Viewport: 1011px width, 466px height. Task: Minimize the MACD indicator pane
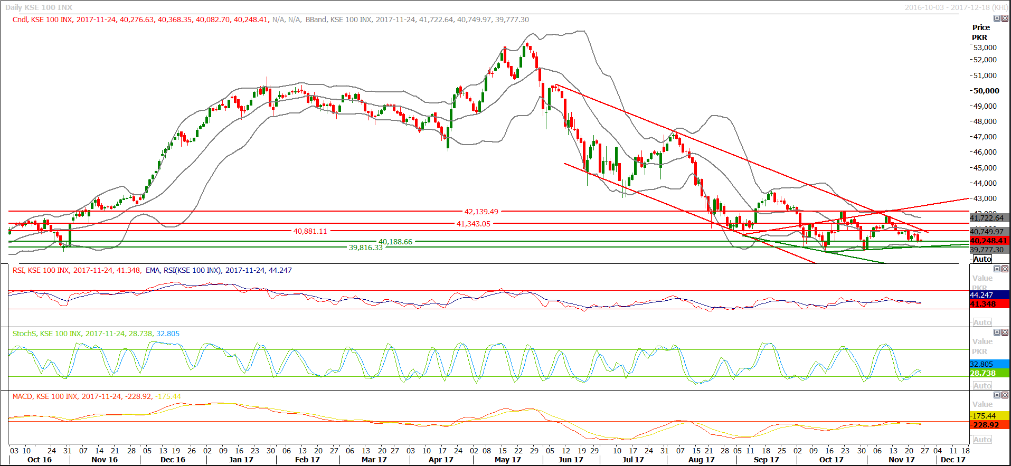(997, 395)
